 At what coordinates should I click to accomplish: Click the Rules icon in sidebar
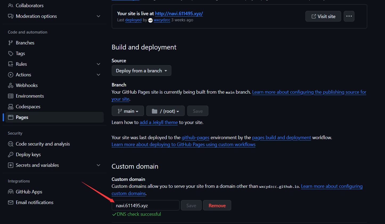(x=11, y=64)
